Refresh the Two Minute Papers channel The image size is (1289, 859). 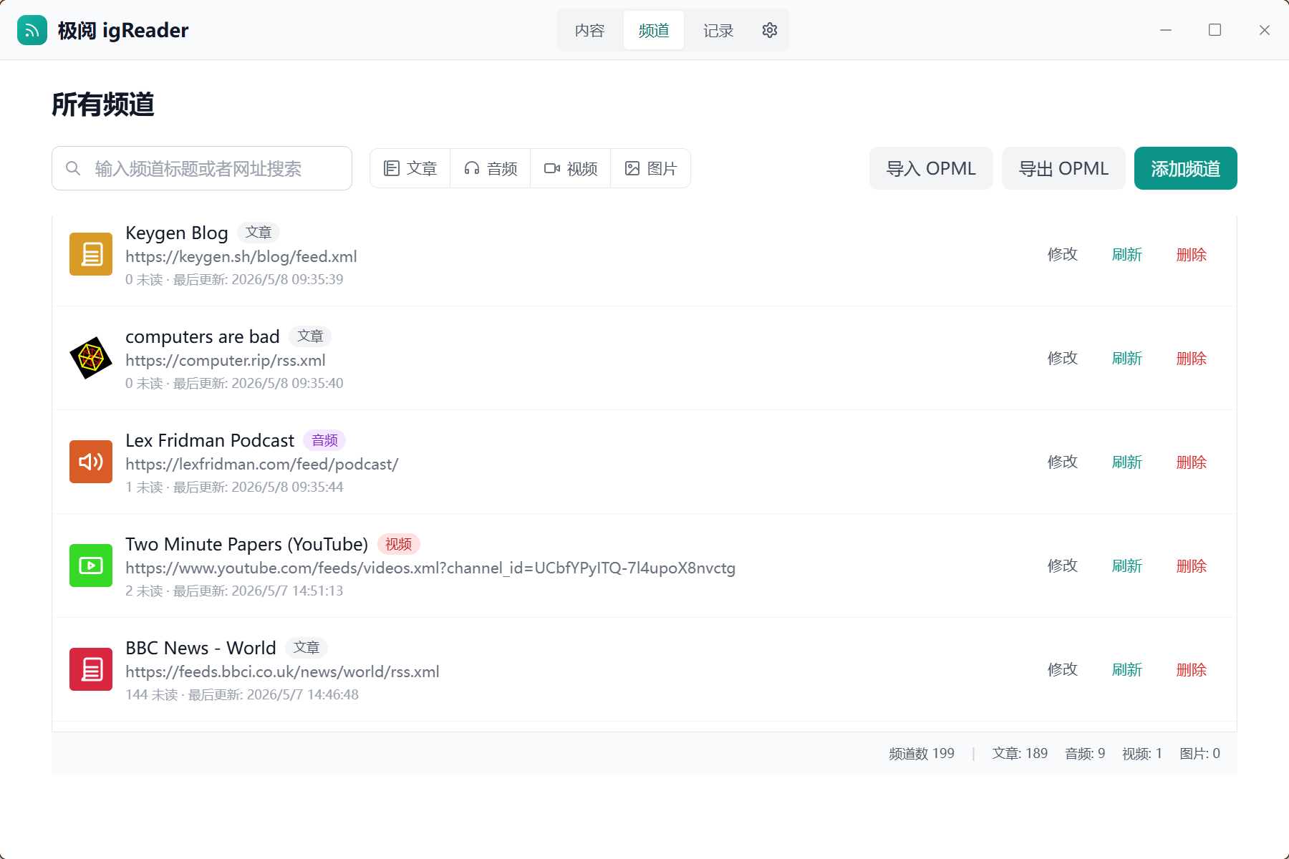1127,566
